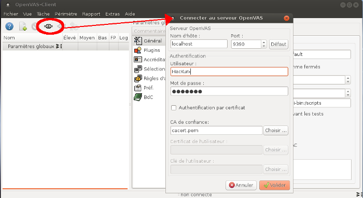363x198 pixels.
Task: Maximize the OpenVAS-Client window
Action: coord(350,5)
